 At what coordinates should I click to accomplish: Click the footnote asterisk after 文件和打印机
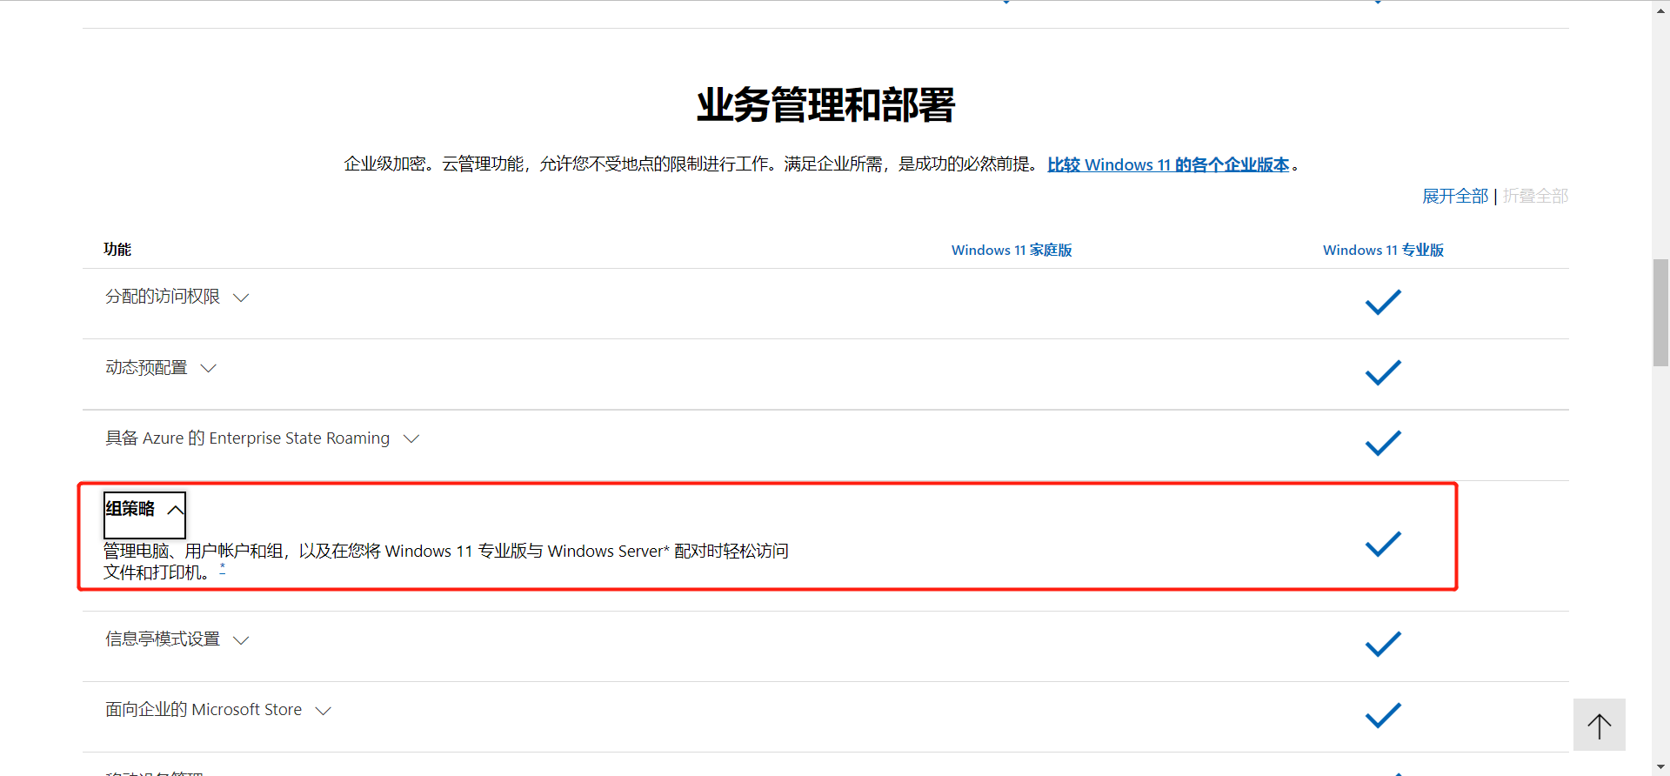pyautogui.click(x=223, y=569)
